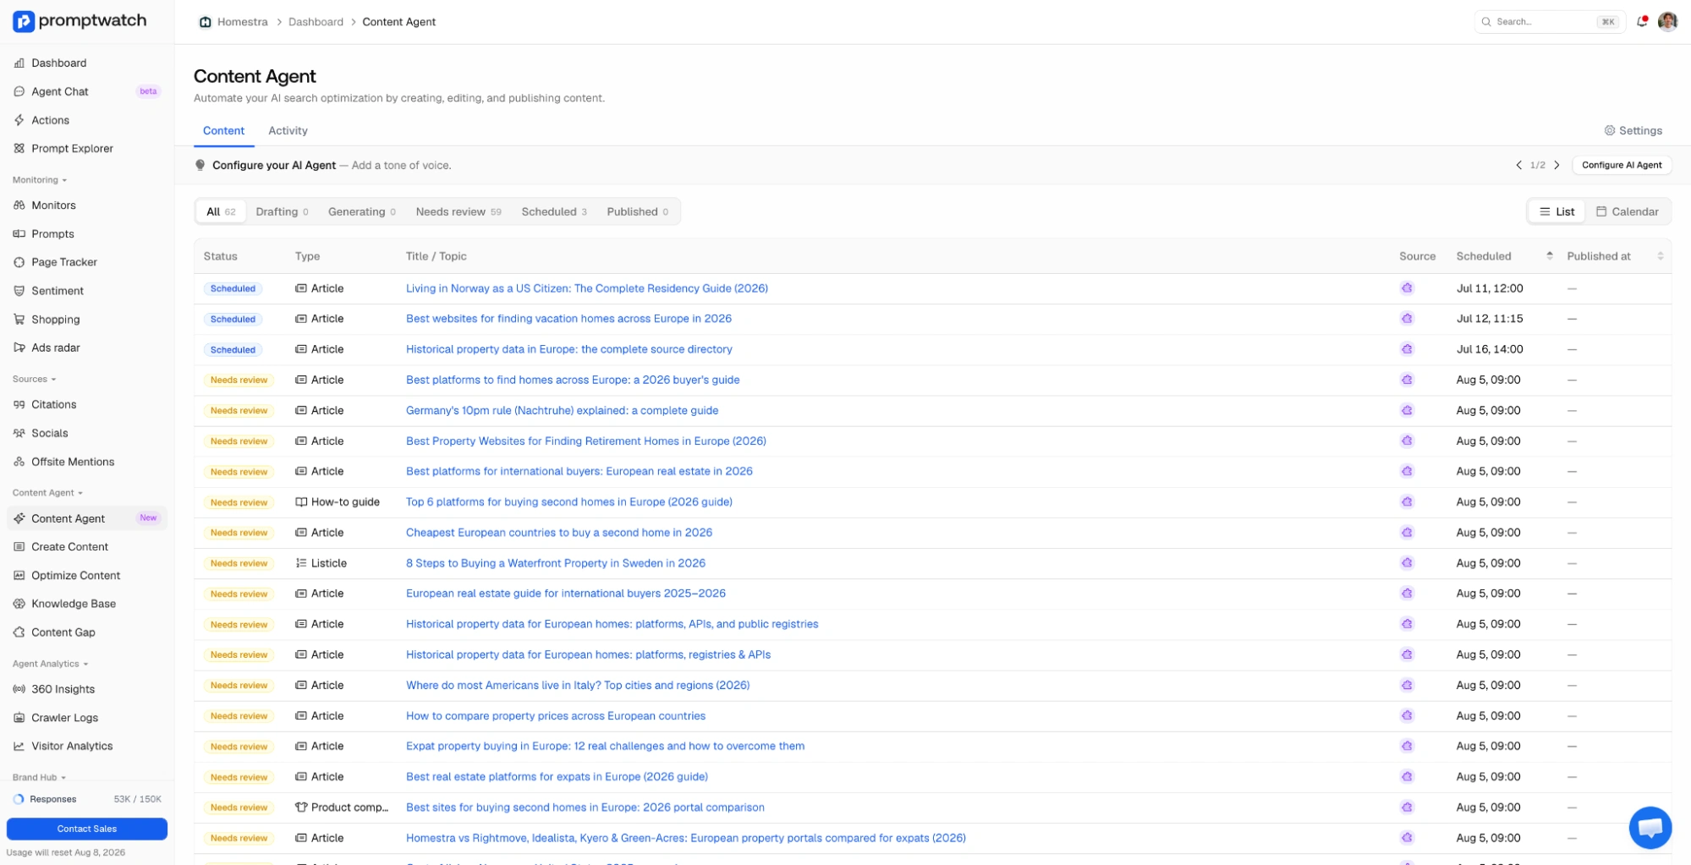This screenshot has width=1691, height=865.
Task: Click the Homestra workspace icon in breadcrumb
Action: click(x=205, y=22)
